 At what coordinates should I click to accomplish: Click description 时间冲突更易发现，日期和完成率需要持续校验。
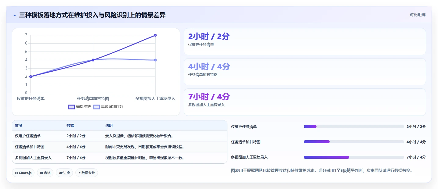tap(145, 147)
